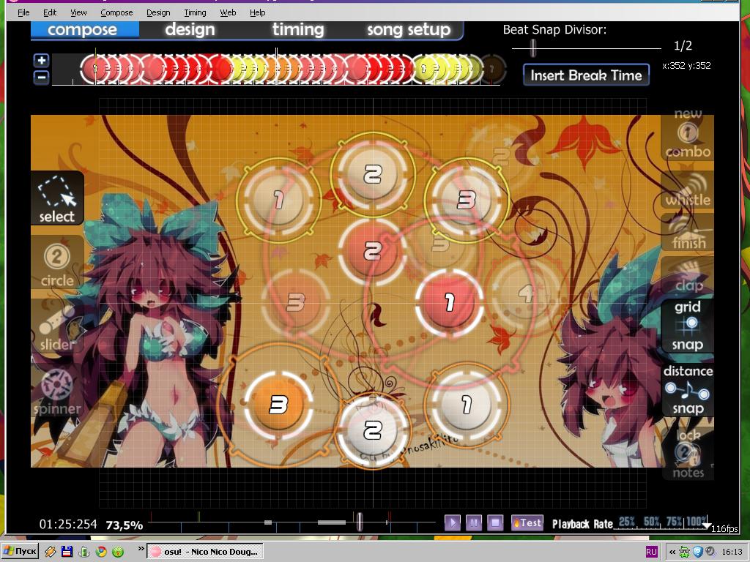
Task: Toggle grid snap
Action: click(x=687, y=326)
